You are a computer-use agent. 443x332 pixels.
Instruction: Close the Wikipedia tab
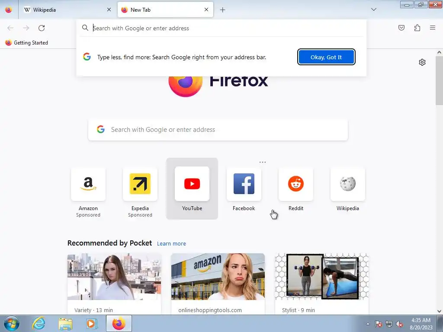109,10
